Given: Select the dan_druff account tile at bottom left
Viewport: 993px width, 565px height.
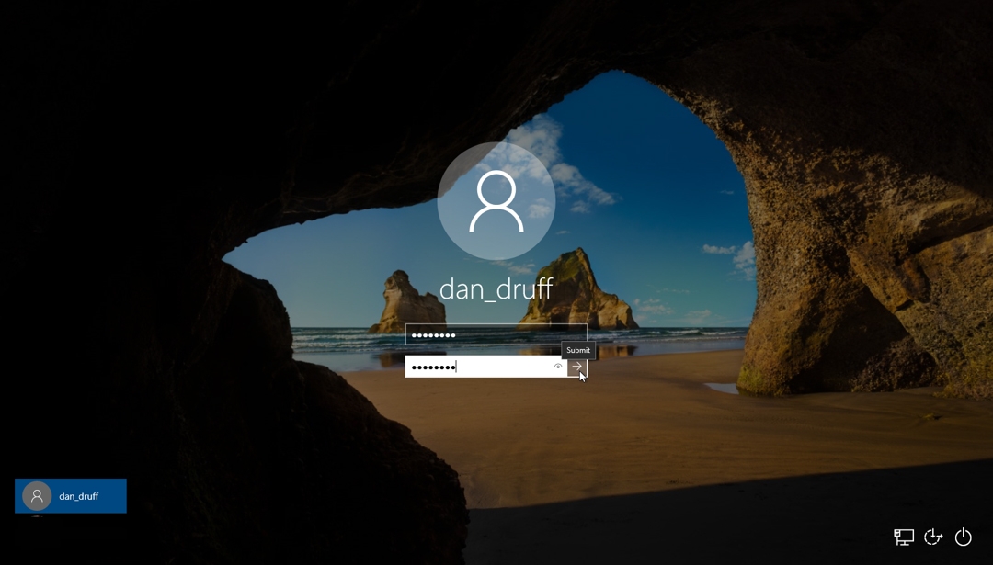Looking at the screenshot, I should pyautogui.click(x=71, y=495).
